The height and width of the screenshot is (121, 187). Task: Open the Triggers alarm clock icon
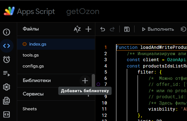click(7, 59)
